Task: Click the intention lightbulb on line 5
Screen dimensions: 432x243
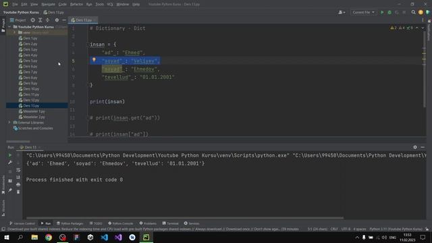Action: pyautogui.click(x=94, y=60)
